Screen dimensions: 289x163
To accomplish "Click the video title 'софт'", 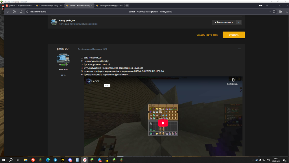I will point(96,81).
